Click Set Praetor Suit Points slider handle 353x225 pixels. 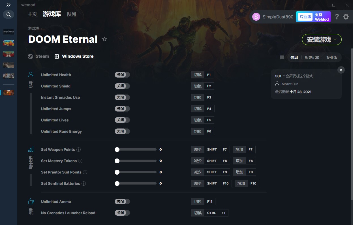117,172
